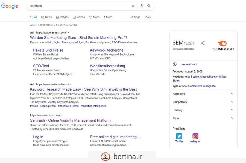Click the SEMrush logo in knowledge panel
The height and width of the screenshot is (163, 246).
[223, 46]
